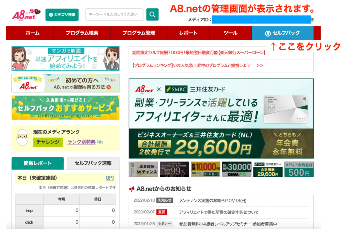Click the 重要 tag on 2022/02/07

click(x=161, y=212)
